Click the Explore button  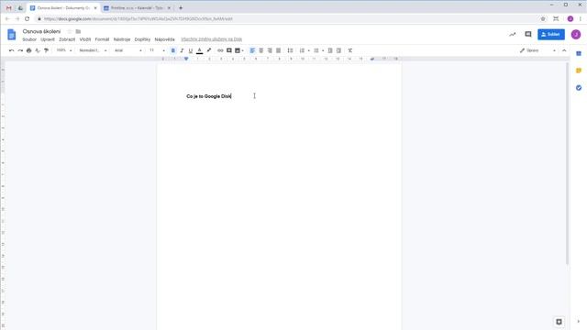(x=559, y=322)
